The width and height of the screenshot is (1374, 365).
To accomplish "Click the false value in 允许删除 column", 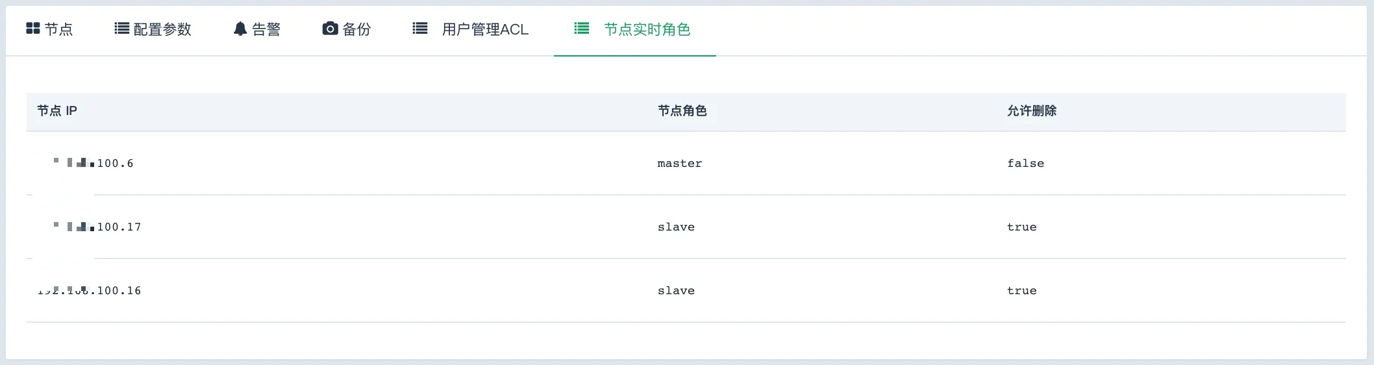I will 1025,164.
